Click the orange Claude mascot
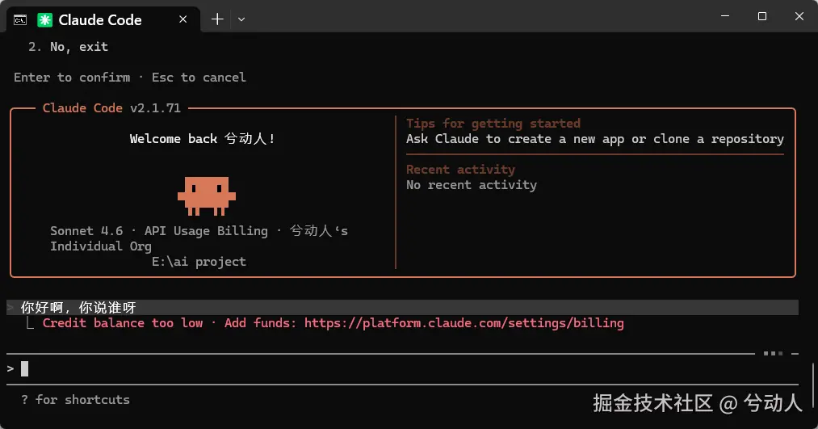818x429 pixels. pos(207,196)
